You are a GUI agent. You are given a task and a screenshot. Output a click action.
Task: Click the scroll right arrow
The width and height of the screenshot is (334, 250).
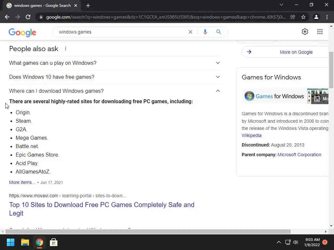326,231
